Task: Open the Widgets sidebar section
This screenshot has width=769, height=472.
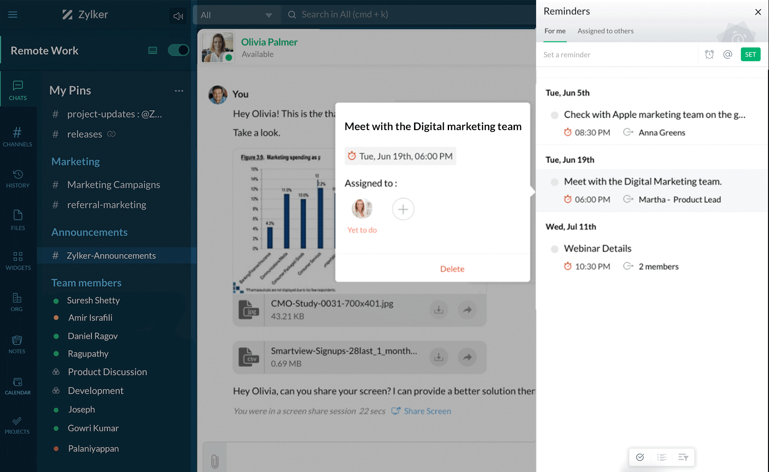Action: tap(18, 261)
